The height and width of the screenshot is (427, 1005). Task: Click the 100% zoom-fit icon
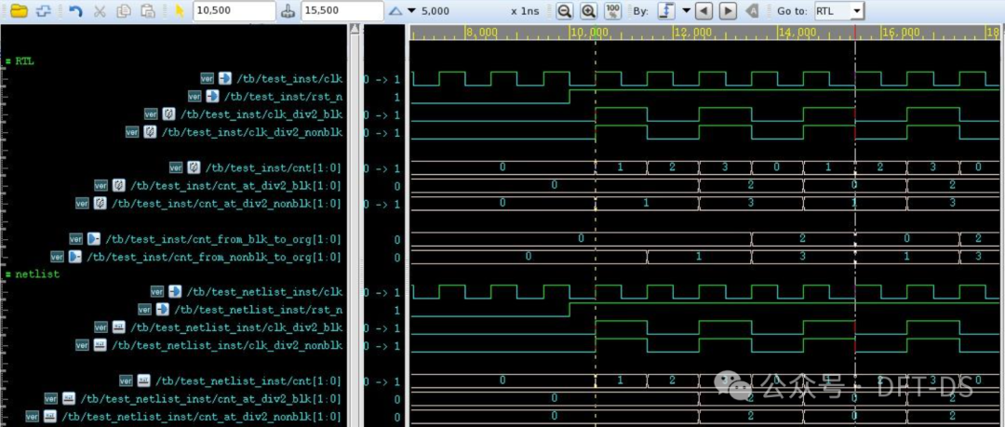(612, 11)
